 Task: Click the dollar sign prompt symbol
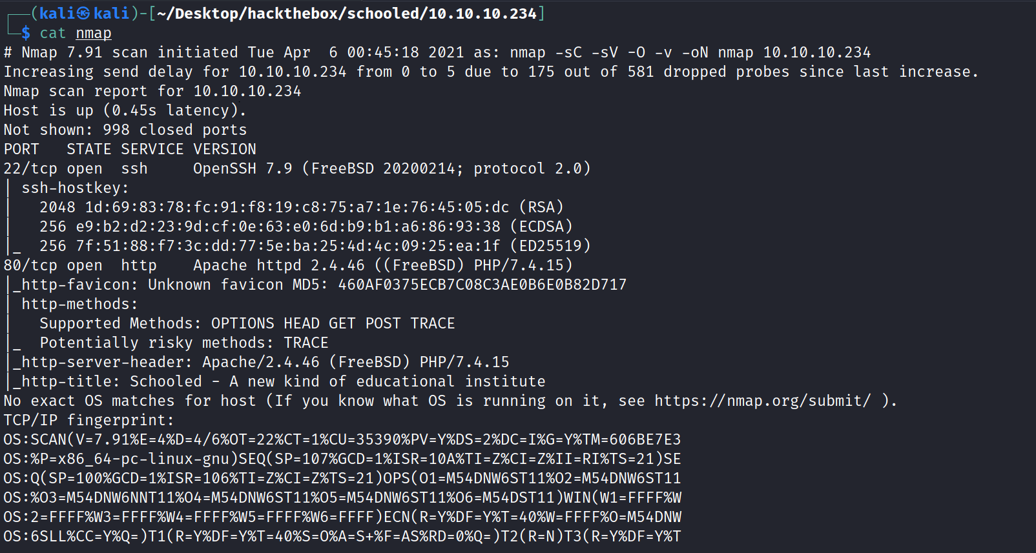point(26,33)
